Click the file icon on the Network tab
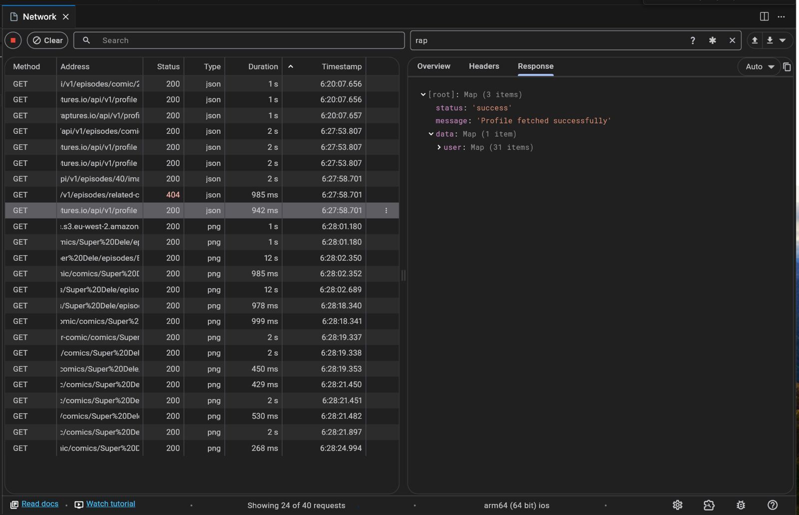 (x=14, y=17)
